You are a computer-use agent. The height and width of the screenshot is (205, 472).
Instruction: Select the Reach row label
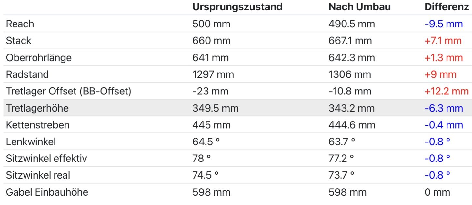(x=20, y=24)
